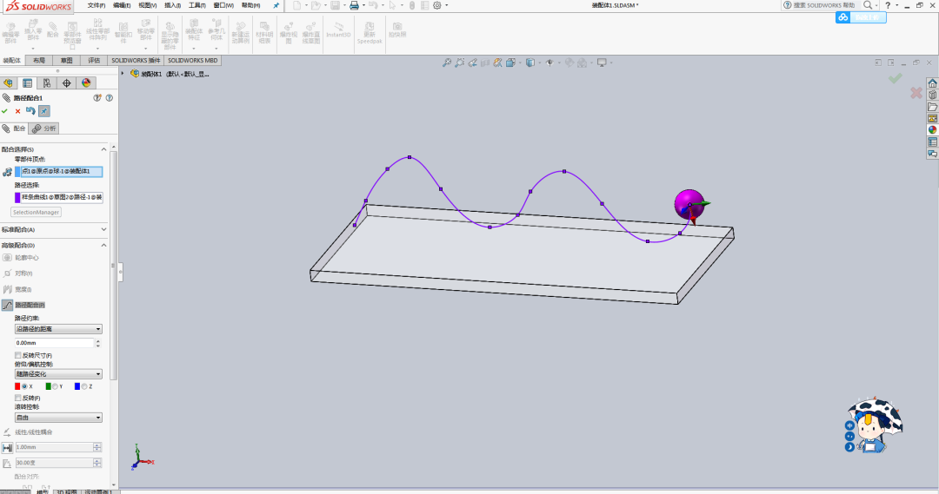Select the Y axis radio button

click(x=55, y=386)
